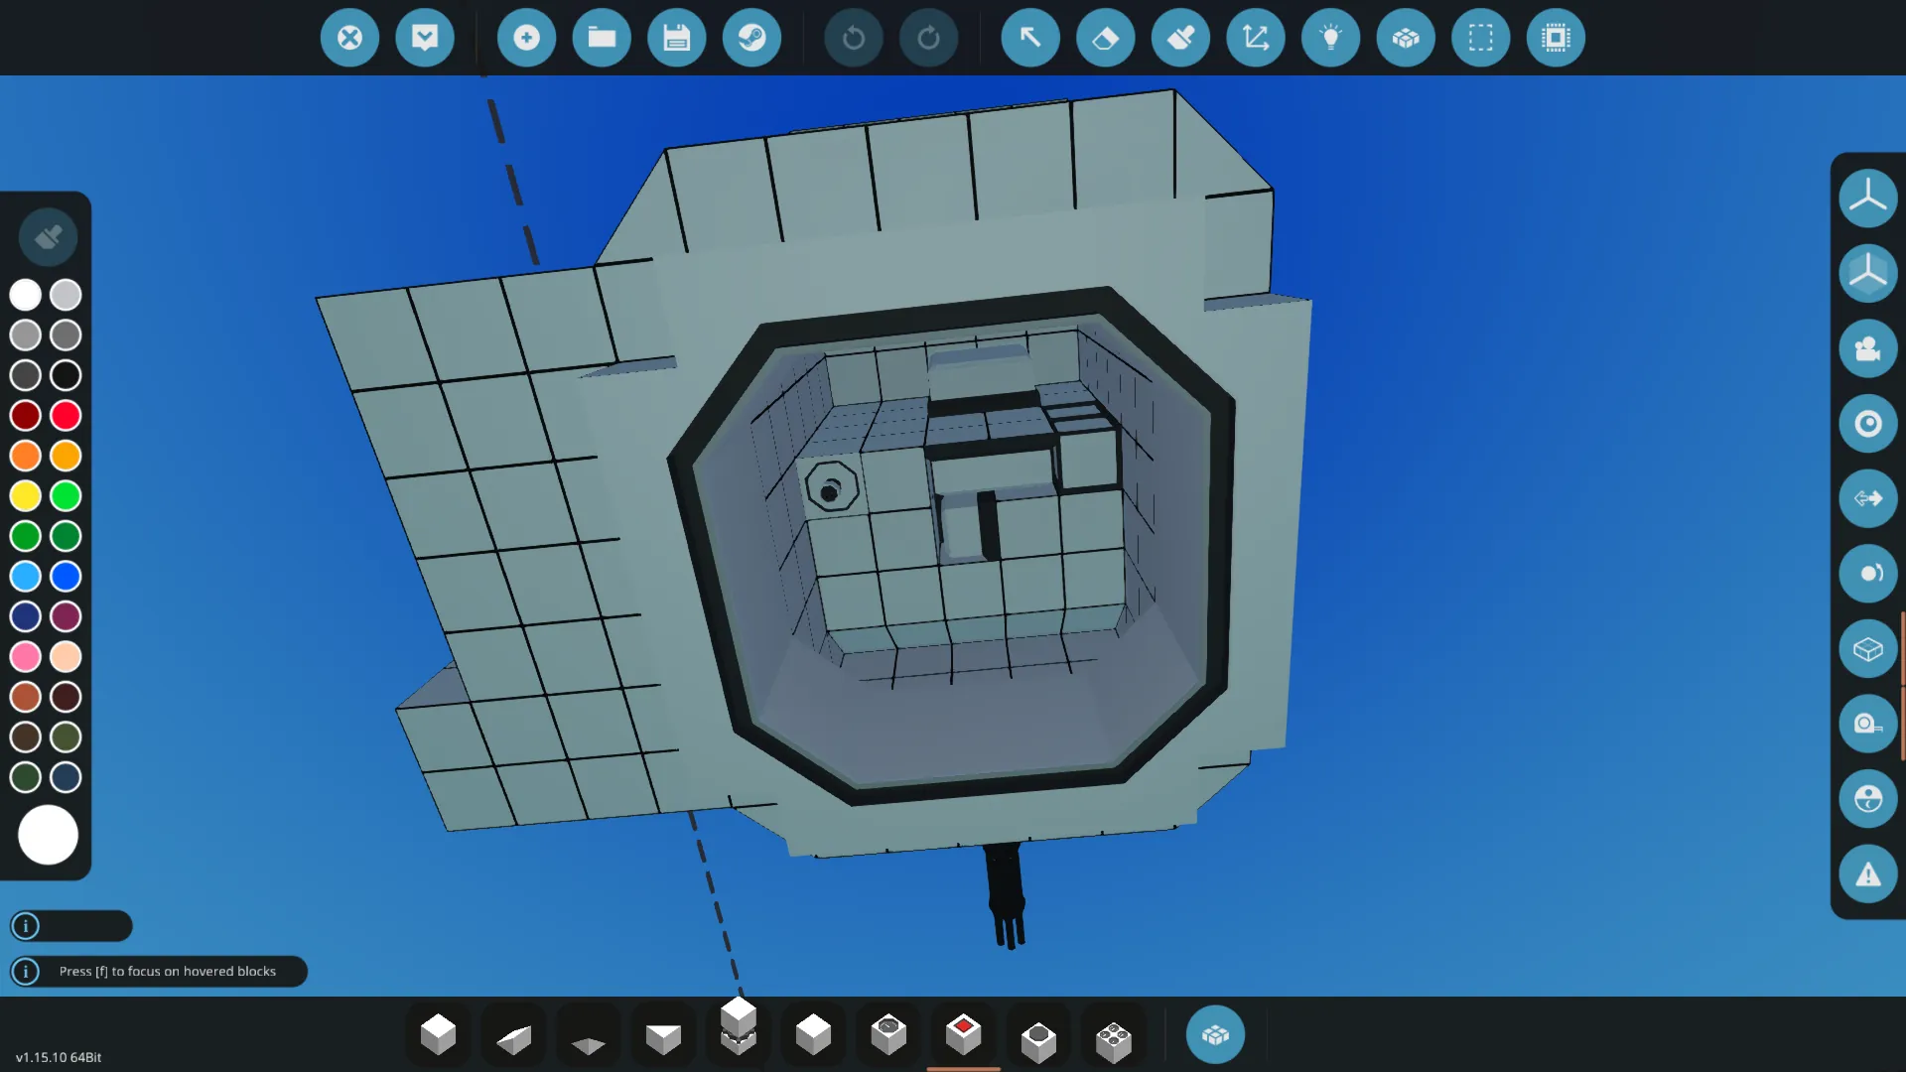Toggle the tape measure dimensions button

[x=1867, y=724]
